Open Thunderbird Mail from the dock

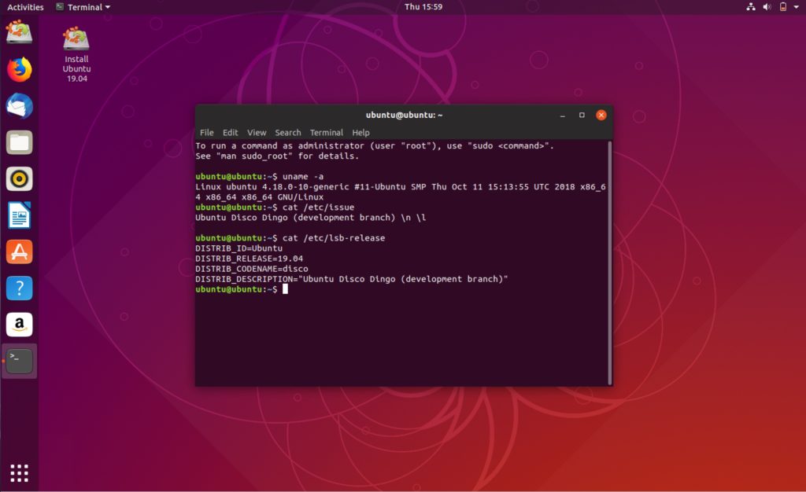click(19, 105)
